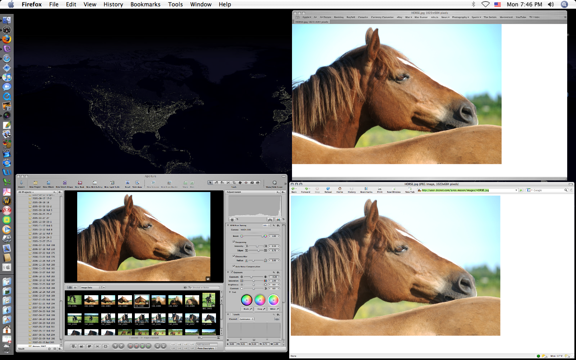Toggle the Sharpening checkbox

(x=234, y=242)
